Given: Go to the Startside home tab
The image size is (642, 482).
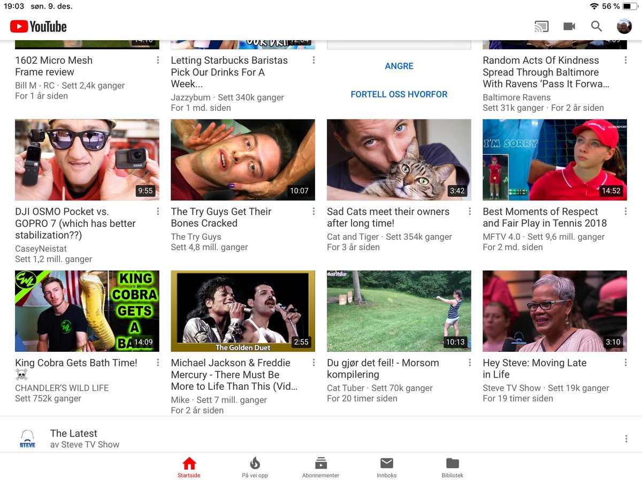Looking at the screenshot, I should pyautogui.click(x=189, y=467).
